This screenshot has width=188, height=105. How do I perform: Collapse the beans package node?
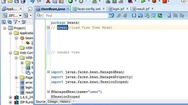coord(16,38)
